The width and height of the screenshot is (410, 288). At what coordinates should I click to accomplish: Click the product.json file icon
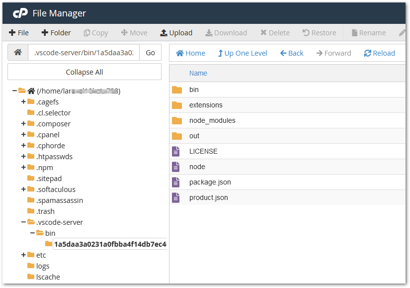[176, 197]
